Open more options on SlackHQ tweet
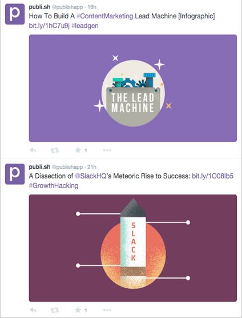 pyautogui.click(x=107, y=310)
